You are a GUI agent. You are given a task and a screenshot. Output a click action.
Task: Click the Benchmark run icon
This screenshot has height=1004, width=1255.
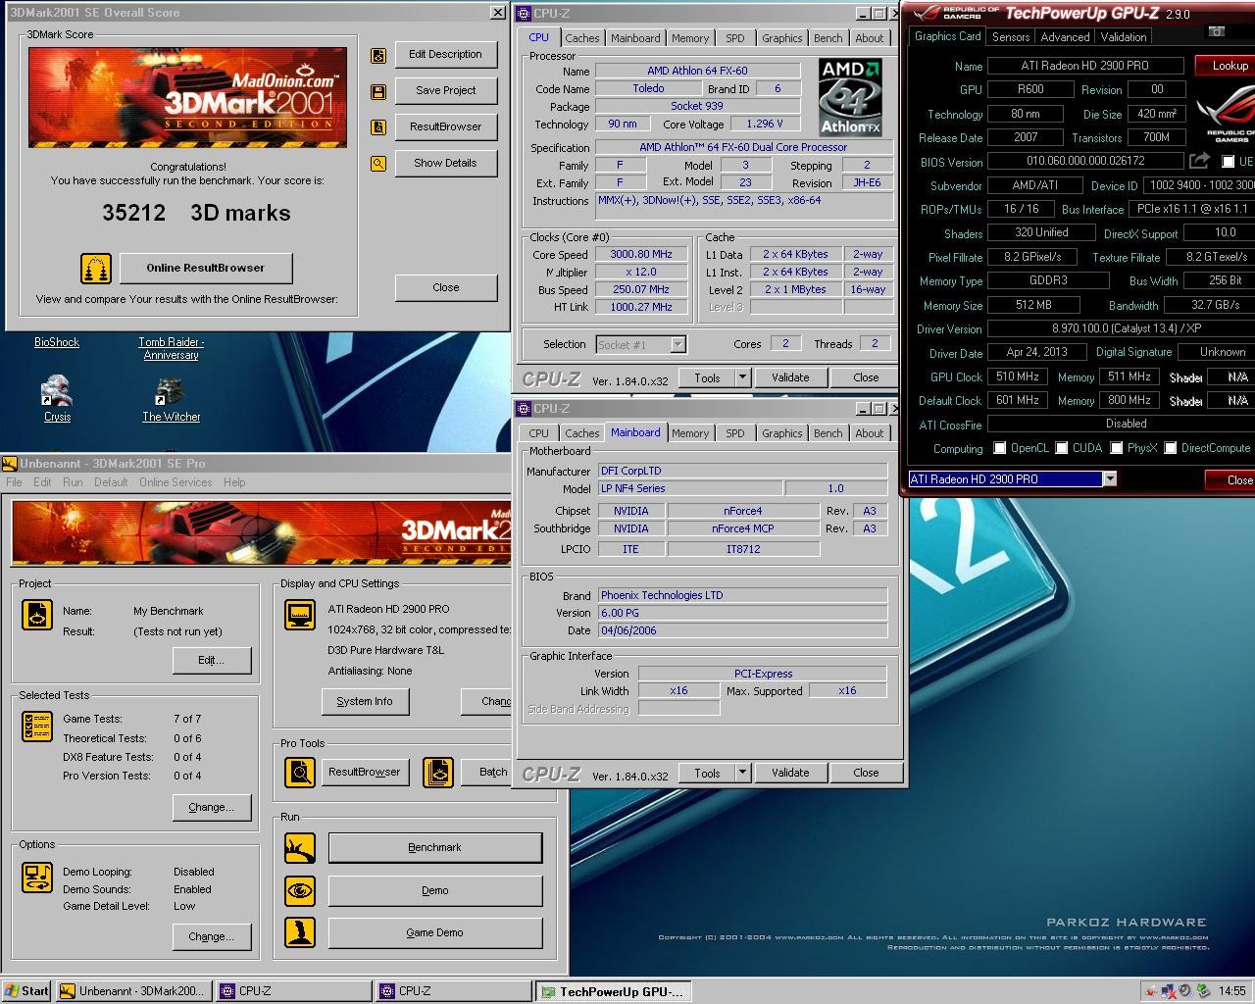[x=300, y=848]
